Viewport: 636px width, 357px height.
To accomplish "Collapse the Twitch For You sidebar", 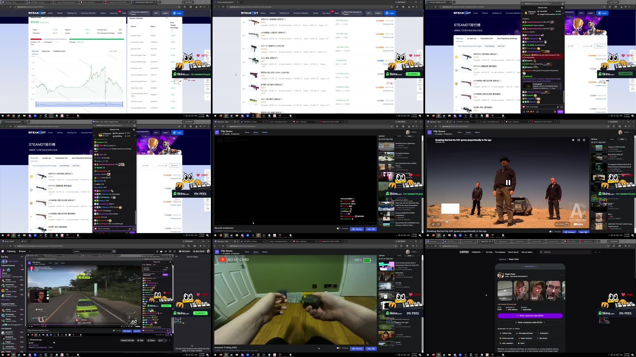I will 22,257.
